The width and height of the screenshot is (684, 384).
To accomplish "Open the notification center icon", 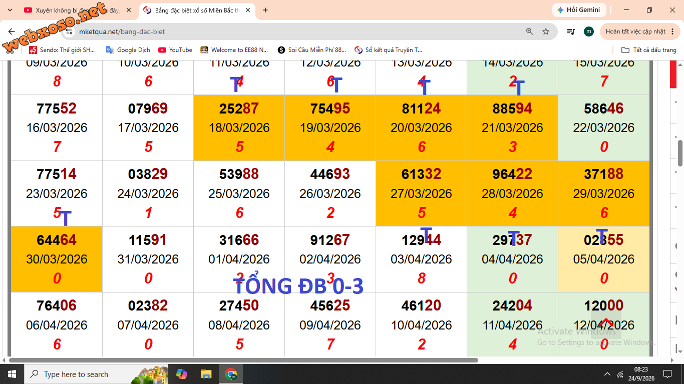I will pyautogui.click(x=667, y=374).
